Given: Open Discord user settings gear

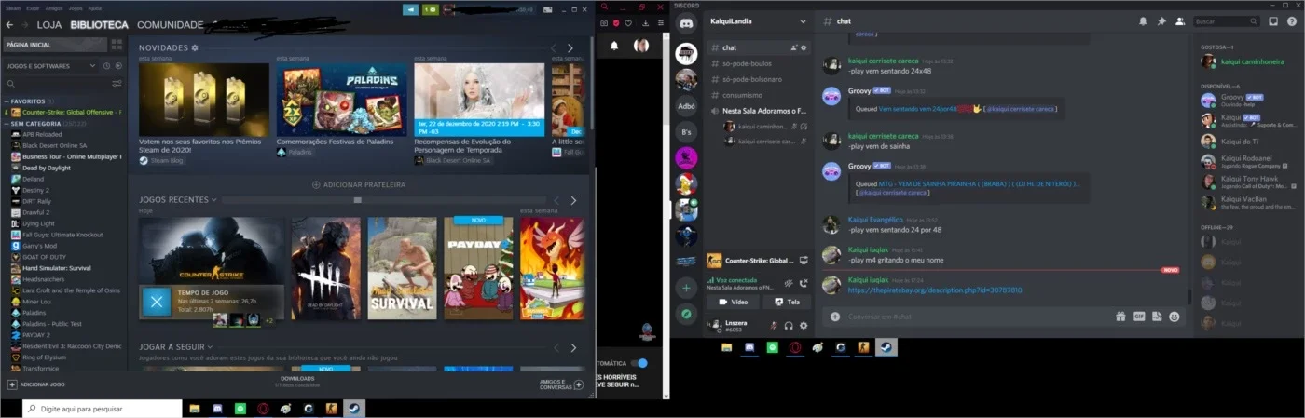Looking at the screenshot, I should (x=804, y=325).
